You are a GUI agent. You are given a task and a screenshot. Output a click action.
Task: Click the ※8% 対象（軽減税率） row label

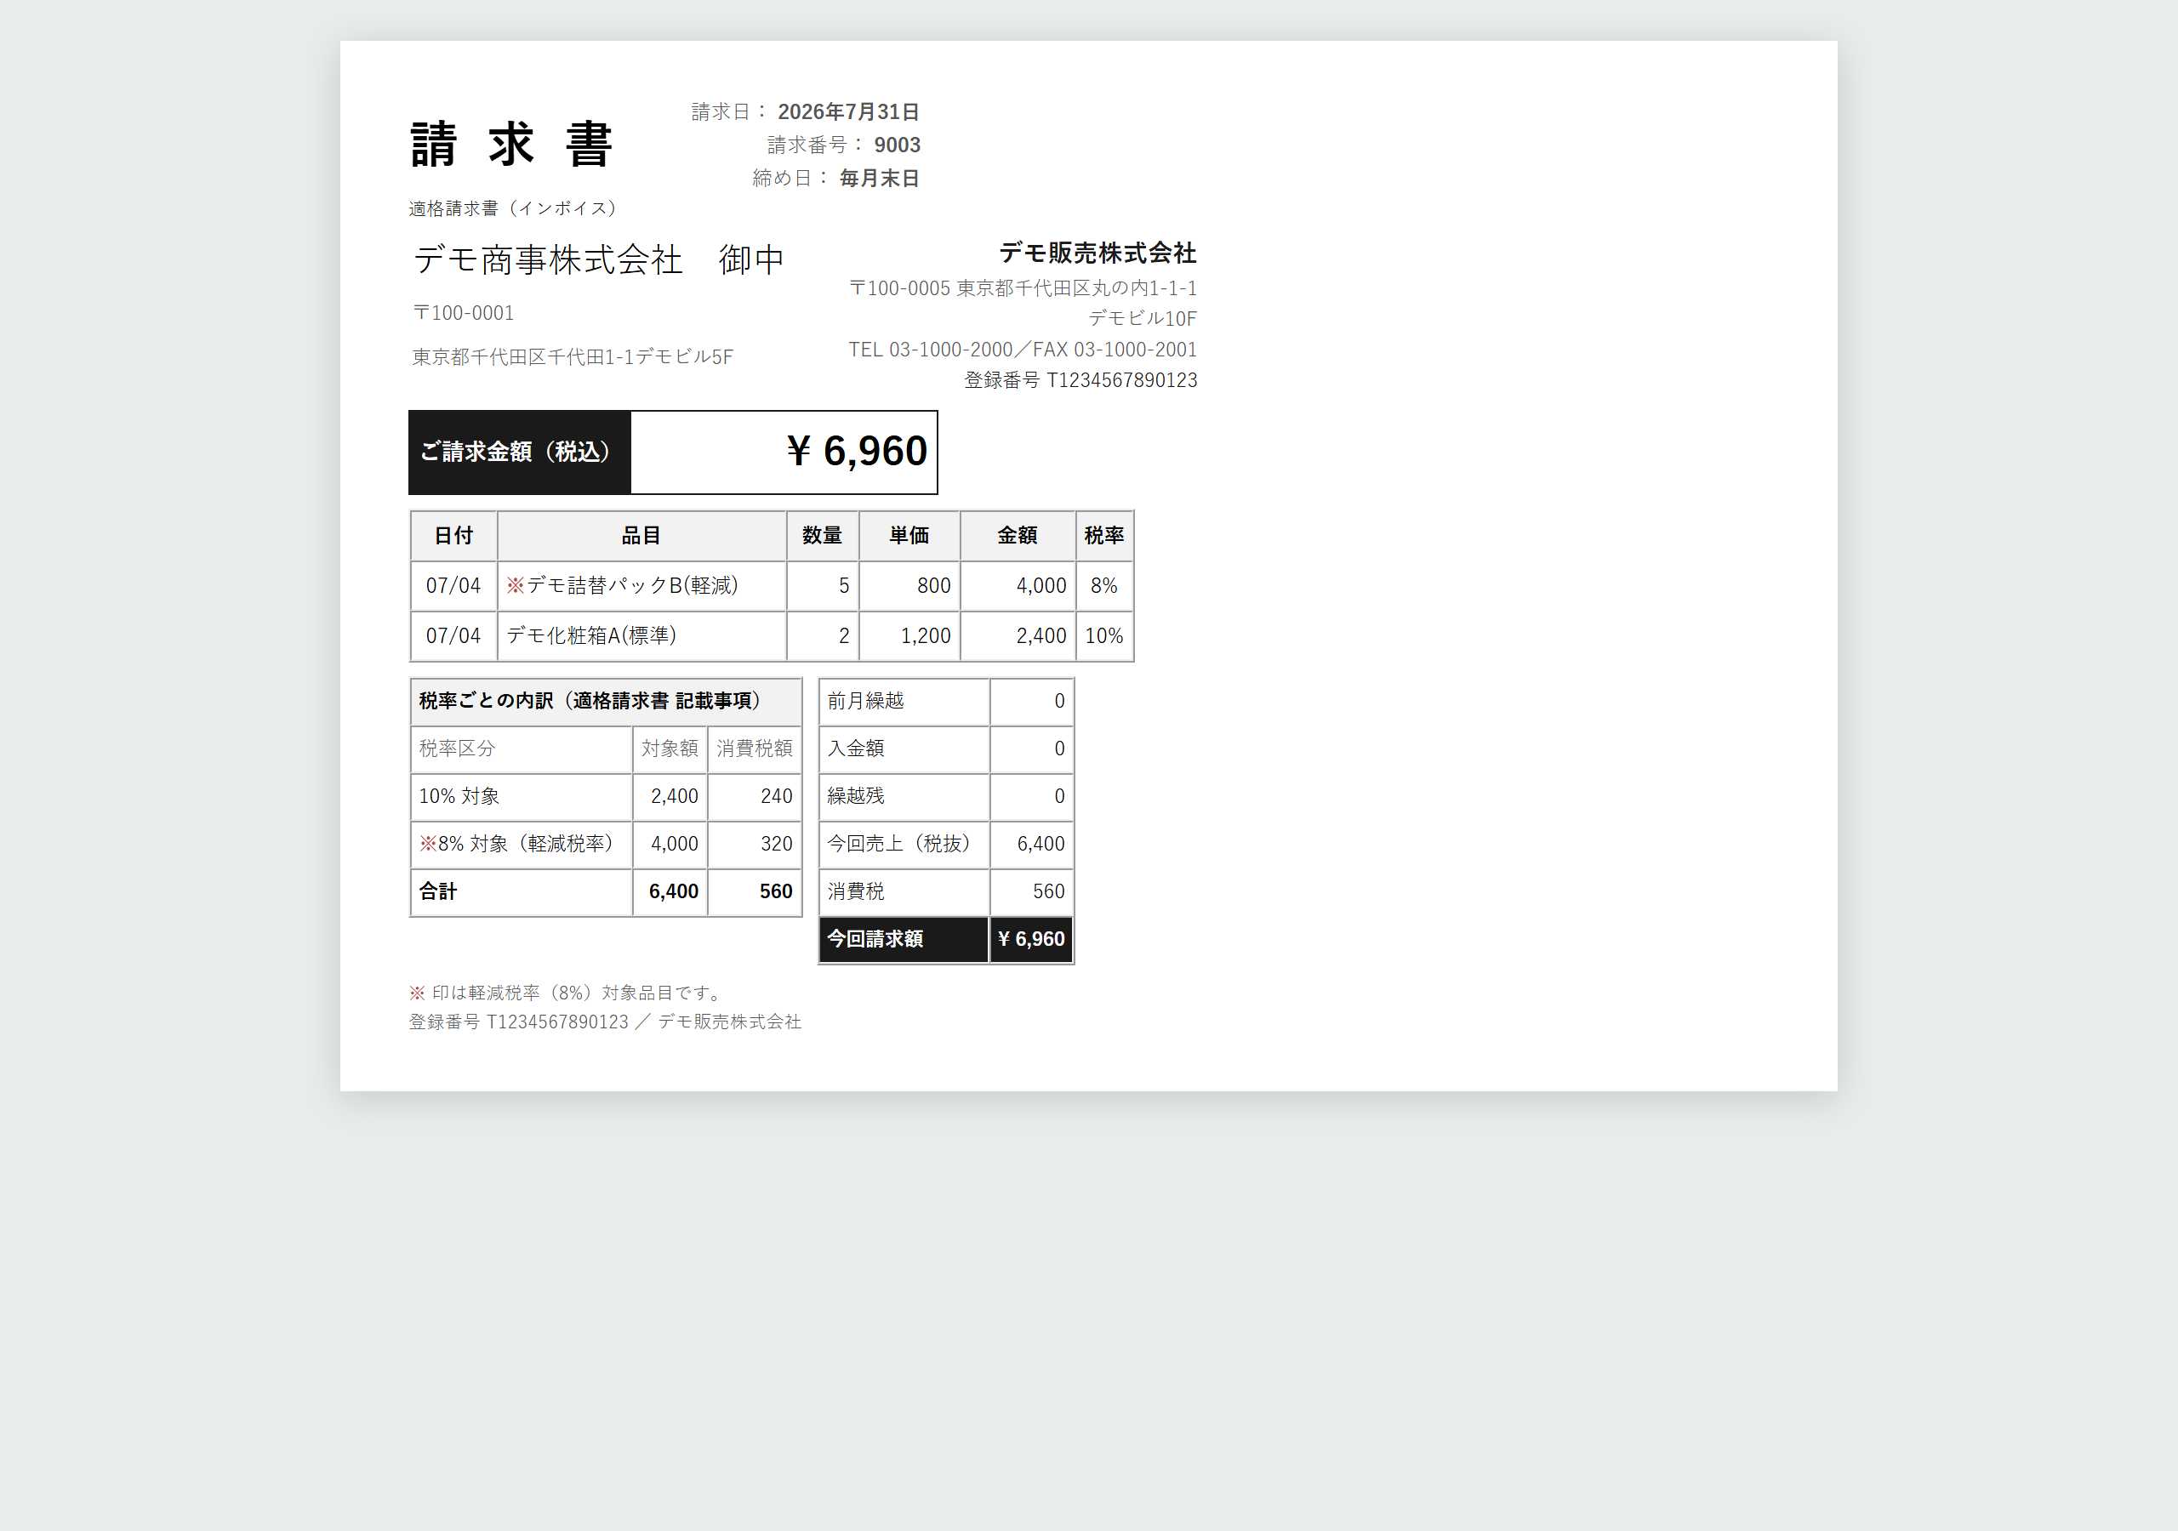point(521,845)
